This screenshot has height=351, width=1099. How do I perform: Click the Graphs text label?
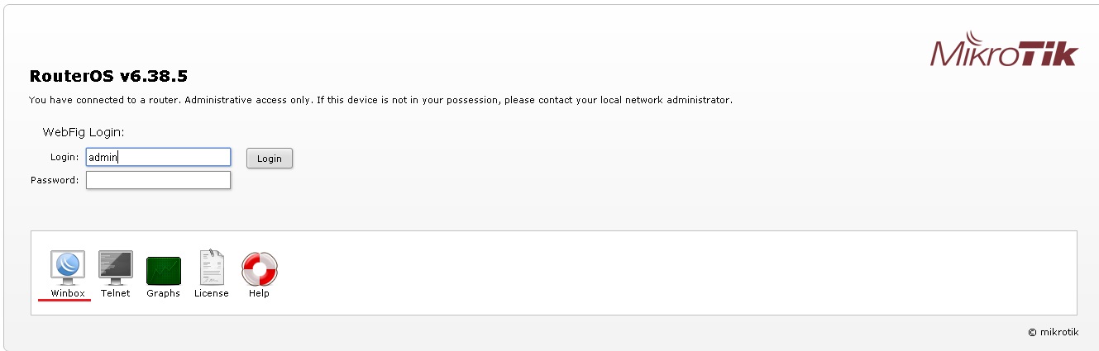[x=163, y=293]
